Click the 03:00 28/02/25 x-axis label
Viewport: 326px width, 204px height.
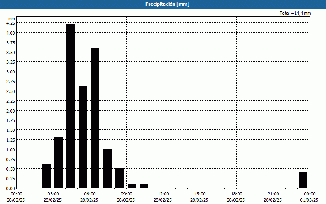53,197
